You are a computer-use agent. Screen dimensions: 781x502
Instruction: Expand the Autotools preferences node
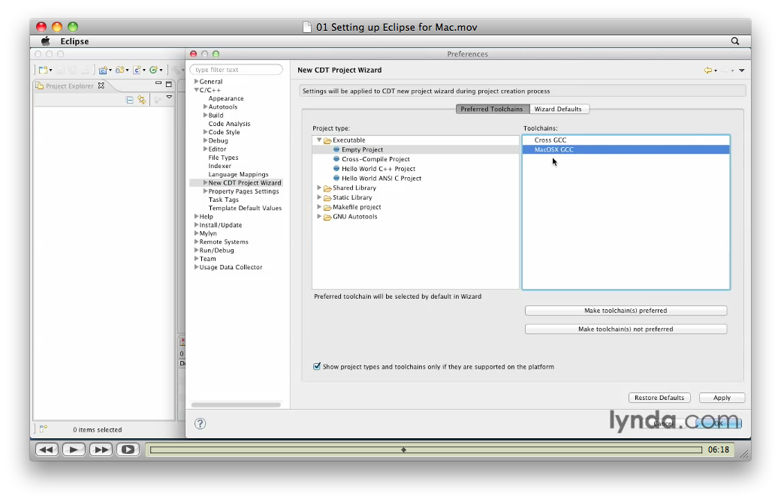pyautogui.click(x=205, y=107)
